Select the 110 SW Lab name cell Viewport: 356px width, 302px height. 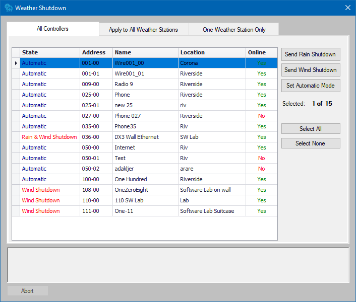145,200
